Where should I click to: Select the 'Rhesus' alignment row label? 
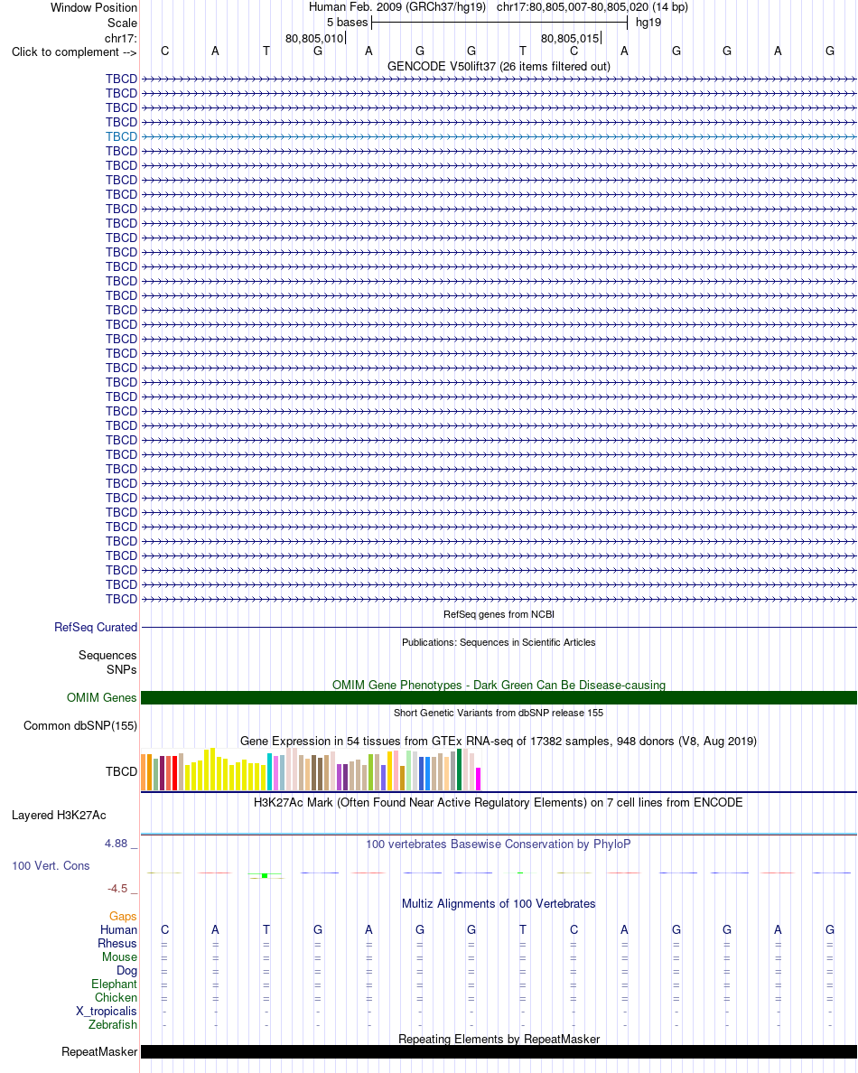click(117, 943)
